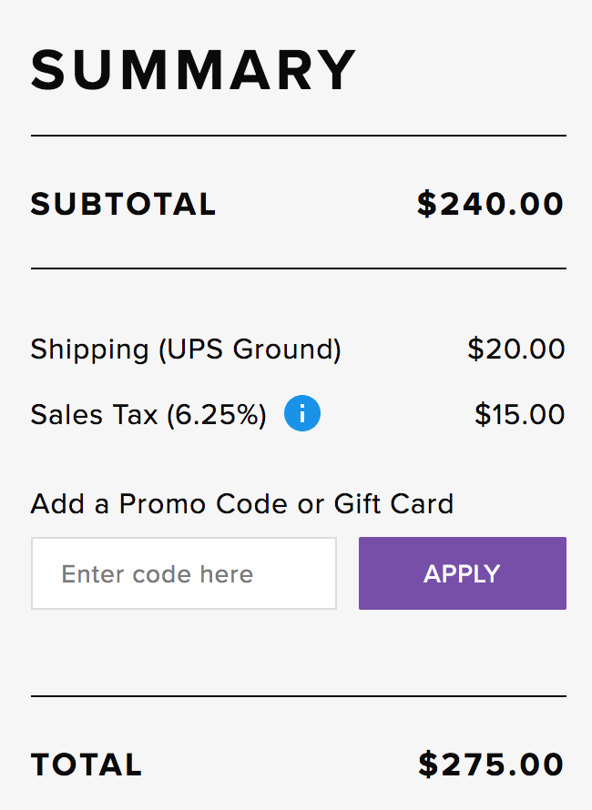The width and height of the screenshot is (592, 810).
Task: Select the $20.00 shipping cost
Action: point(516,349)
